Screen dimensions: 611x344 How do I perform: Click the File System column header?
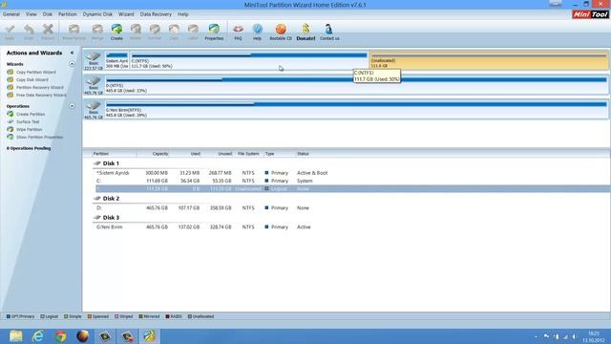pos(248,154)
